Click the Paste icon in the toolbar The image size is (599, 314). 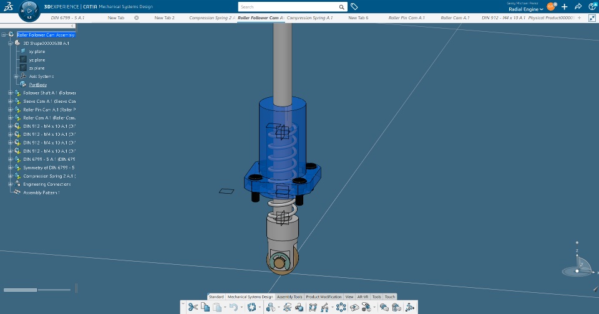click(217, 307)
